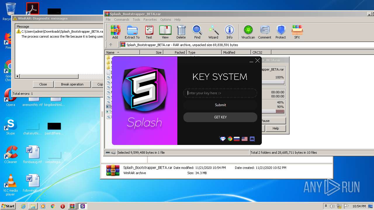This screenshot has width=374, height=210.
Task: Open Windows Media Player taskbar icon
Action: pos(43,206)
